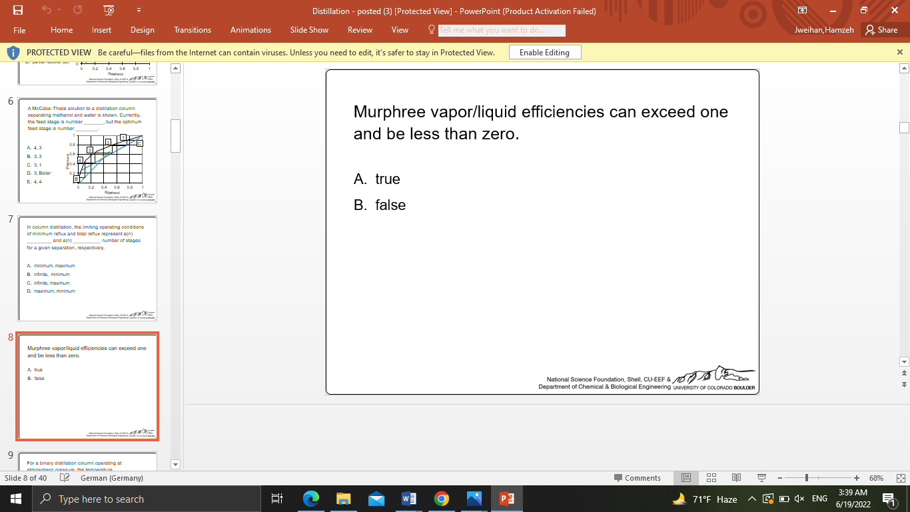Click the 68% zoom level
Screen dimensions: 910x512
tap(876, 478)
